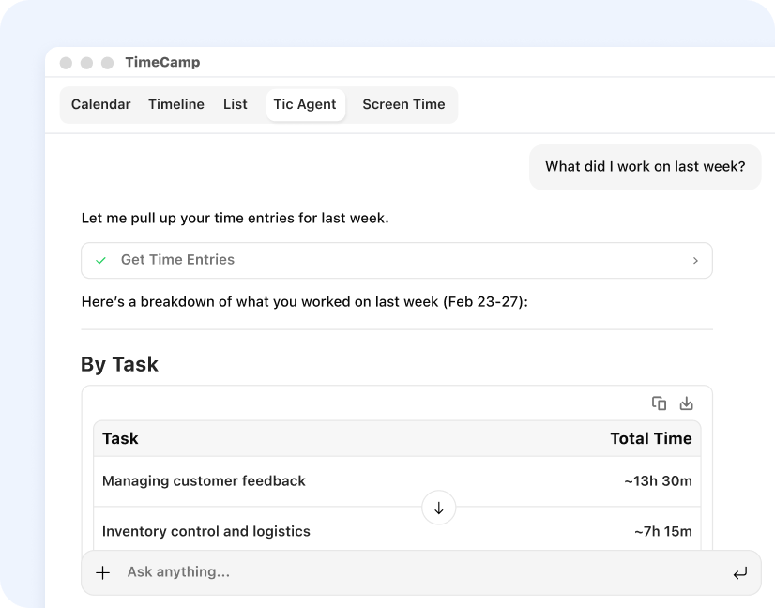
Task: Select the List tab
Action: pos(236,104)
